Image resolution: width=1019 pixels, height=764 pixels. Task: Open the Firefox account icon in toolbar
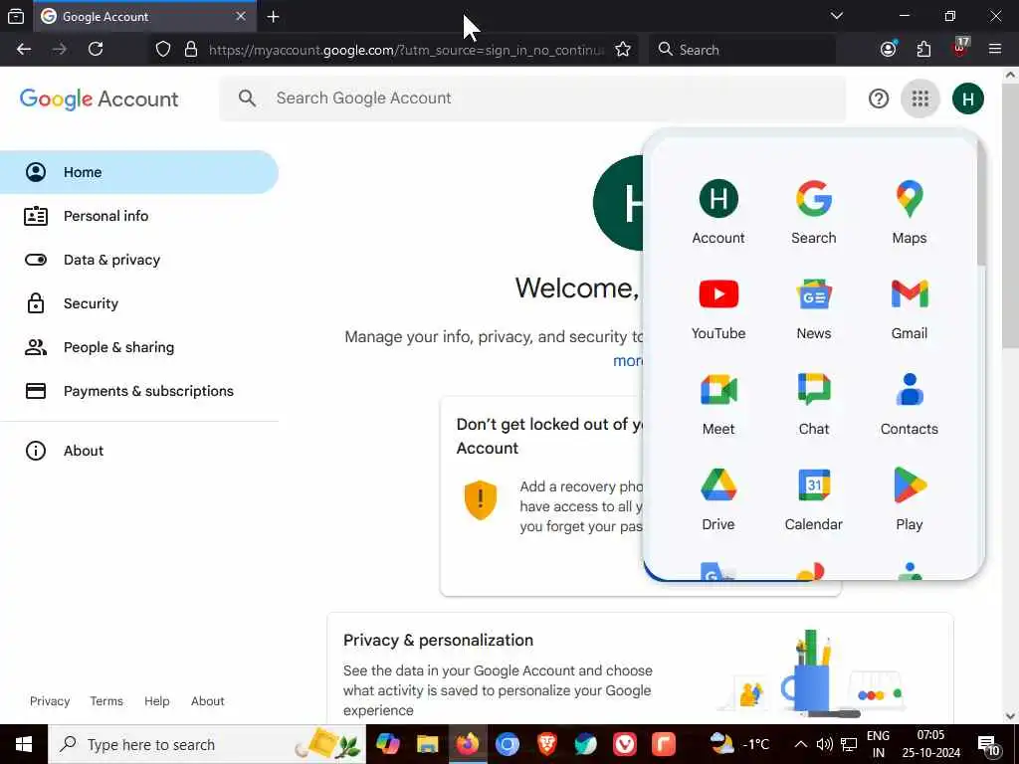coord(889,50)
